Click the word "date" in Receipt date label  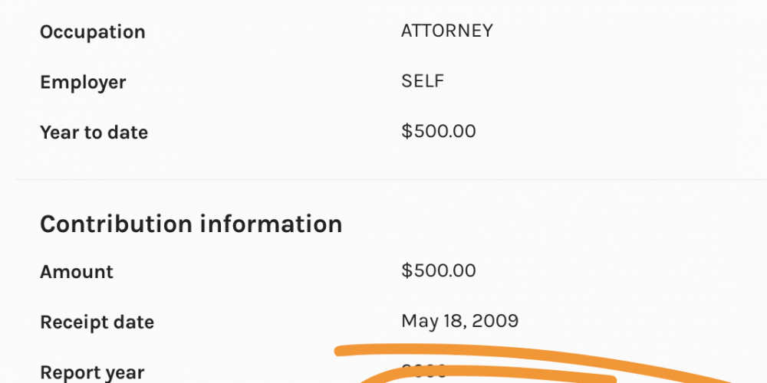pyautogui.click(x=133, y=322)
